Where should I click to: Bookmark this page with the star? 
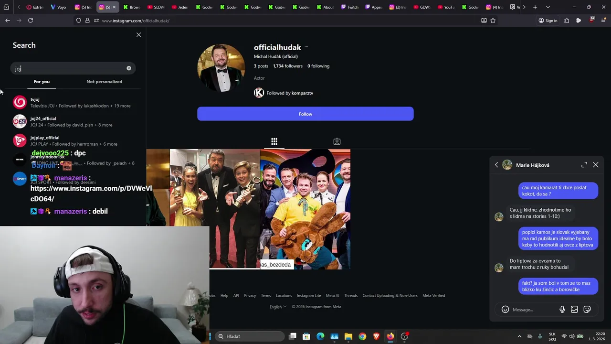(x=493, y=21)
